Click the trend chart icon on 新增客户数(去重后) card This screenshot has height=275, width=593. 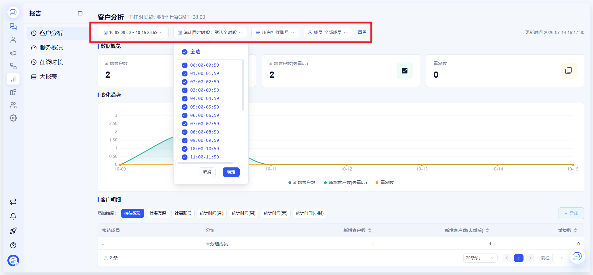[405, 71]
